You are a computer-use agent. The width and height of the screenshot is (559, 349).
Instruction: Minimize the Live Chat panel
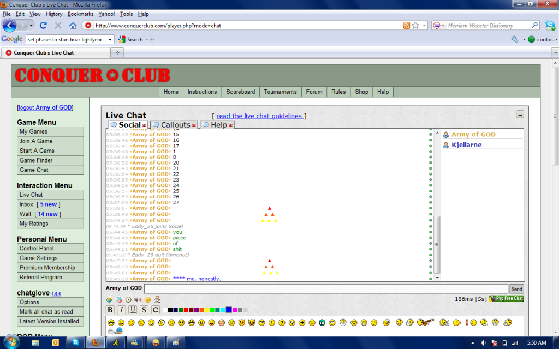tap(520, 115)
